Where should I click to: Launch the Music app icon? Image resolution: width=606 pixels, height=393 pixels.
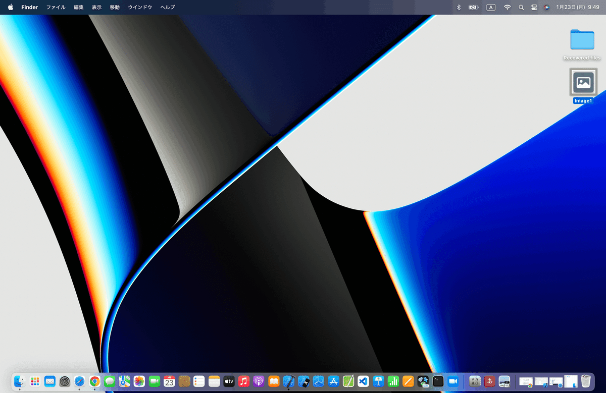(x=244, y=381)
